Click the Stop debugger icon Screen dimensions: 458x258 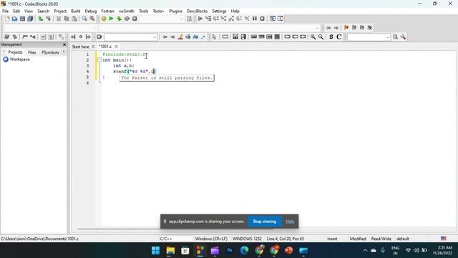click(x=263, y=19)
